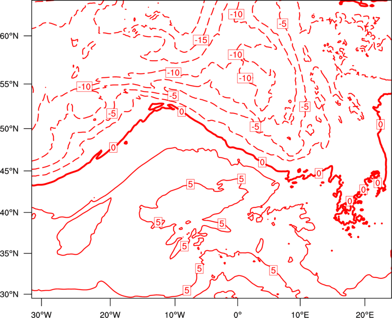Click the 40°N latitude axis label
This screenshot has width=392, height=318.
9,213
